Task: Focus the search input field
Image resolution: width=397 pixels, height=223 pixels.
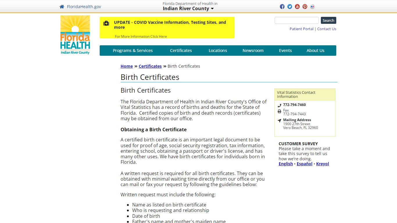Action: click(x=297, y=20)
